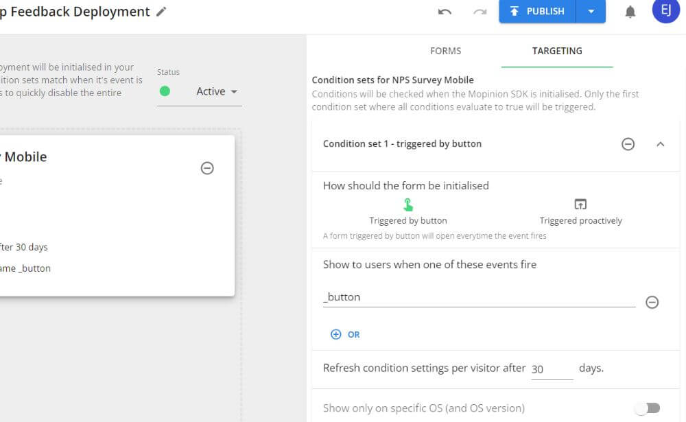Redo the last change
The image size is (686, 422).
click(x=480, y=12)
